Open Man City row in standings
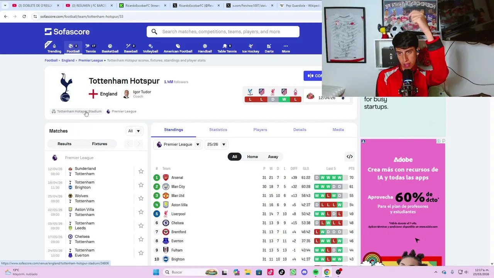Viewport: 494px width, 278px height. coord(254,186)
